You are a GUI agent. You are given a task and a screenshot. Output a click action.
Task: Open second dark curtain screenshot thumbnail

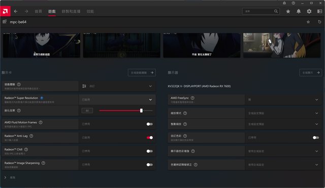tap(122, 45)
